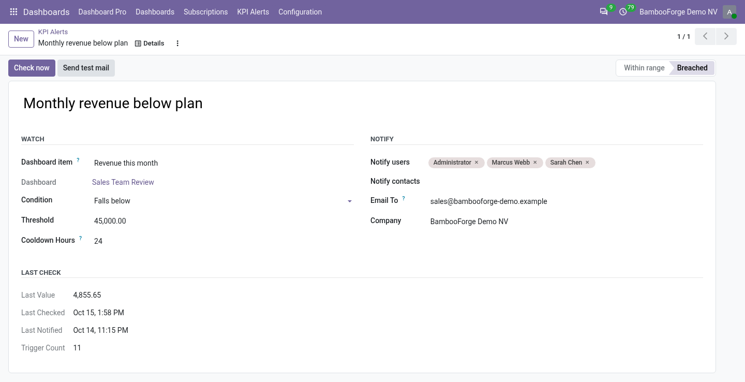Screen dimensions: 745x382
Task: Click the record pager 1 / 1
Action: tap(683, 37)
